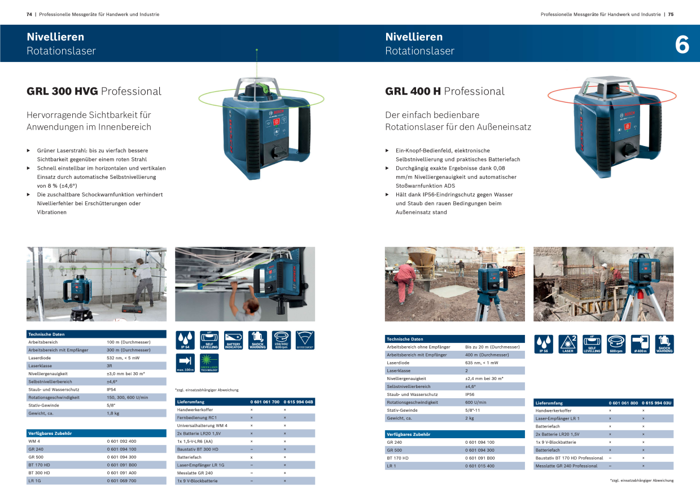
Task: Click GRL 300 HVG shock warning icon
Action: pos(257,340)
